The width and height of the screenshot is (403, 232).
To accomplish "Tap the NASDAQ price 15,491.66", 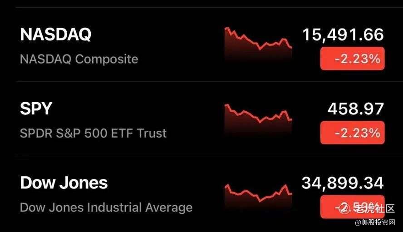I will pyautogui.click(x=343, y=35).
